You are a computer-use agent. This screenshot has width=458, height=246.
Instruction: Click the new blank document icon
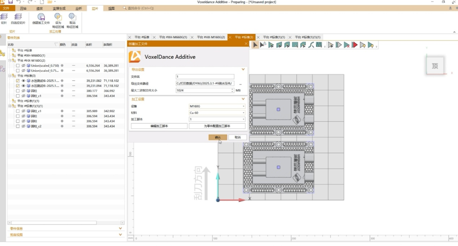[x=42, y=2]
